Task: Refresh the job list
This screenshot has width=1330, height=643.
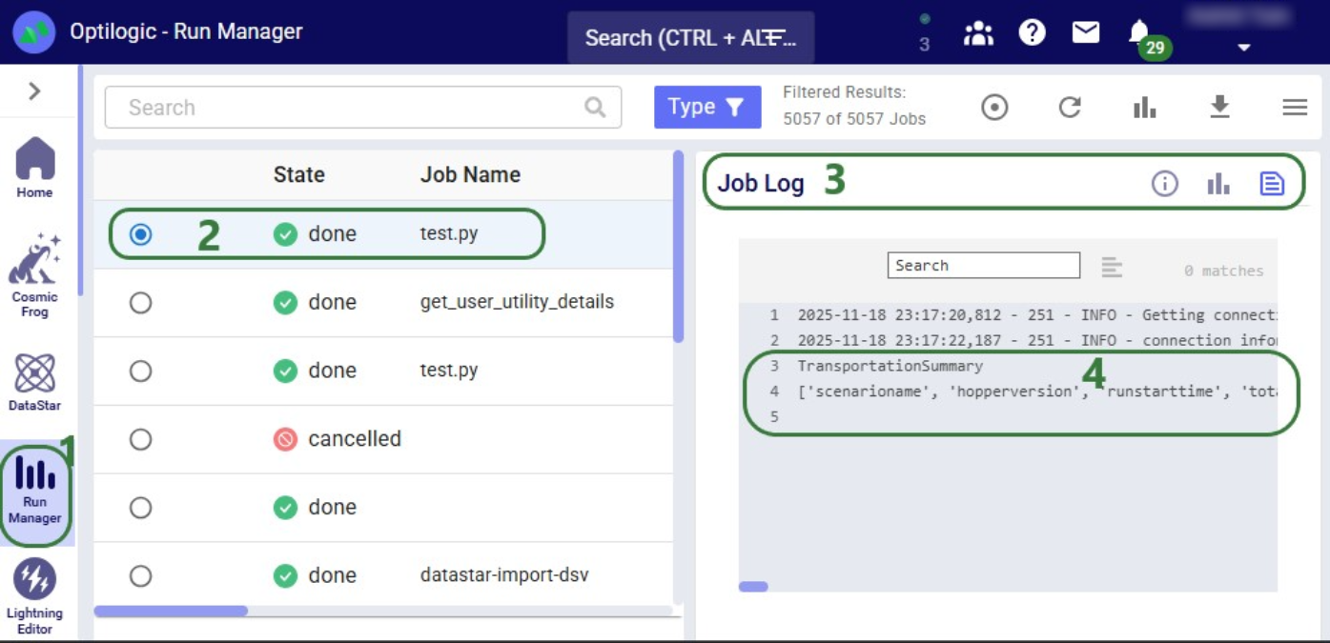Action: [1070, 108]
